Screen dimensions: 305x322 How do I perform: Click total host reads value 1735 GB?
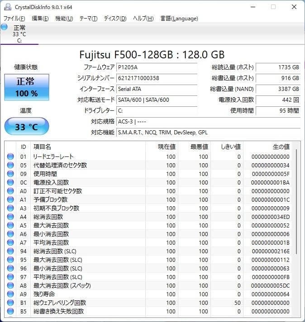click(x=278, y=67)
